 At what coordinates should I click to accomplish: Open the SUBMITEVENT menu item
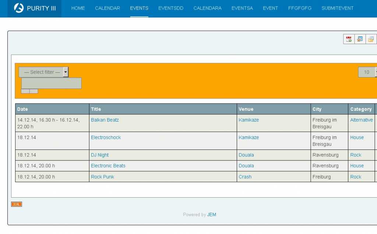click(x=338, y=8)
